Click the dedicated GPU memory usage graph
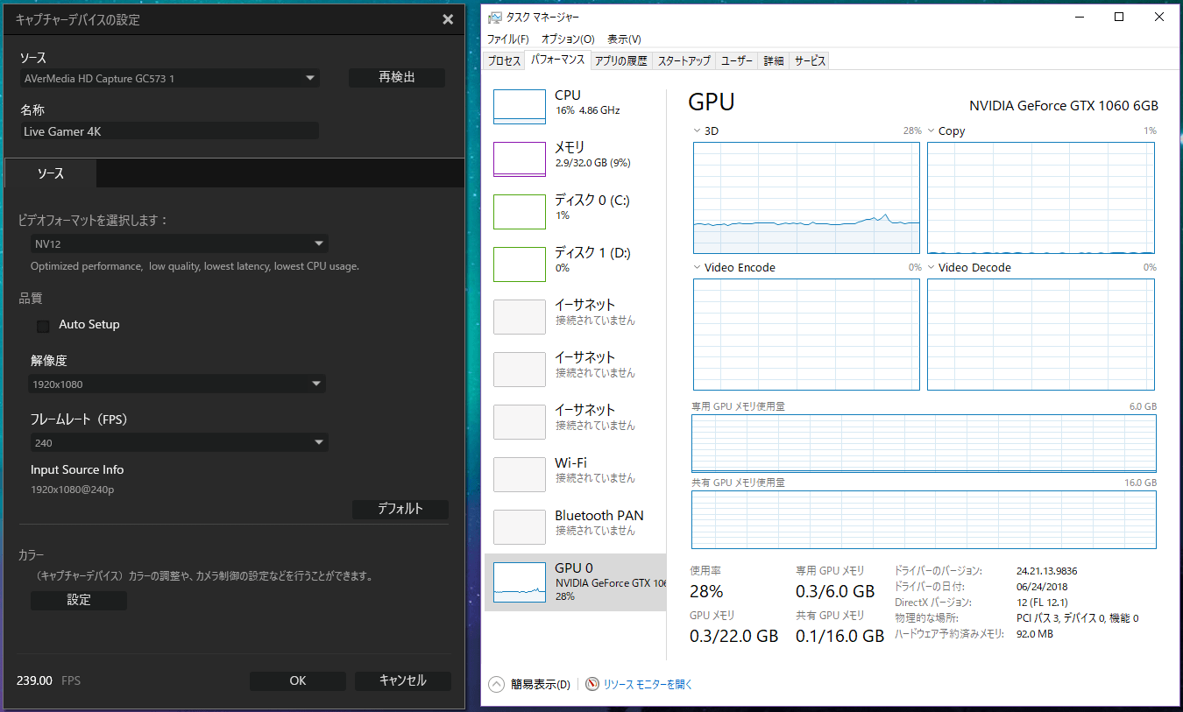The image size is (1183, 712). point(924,443)
